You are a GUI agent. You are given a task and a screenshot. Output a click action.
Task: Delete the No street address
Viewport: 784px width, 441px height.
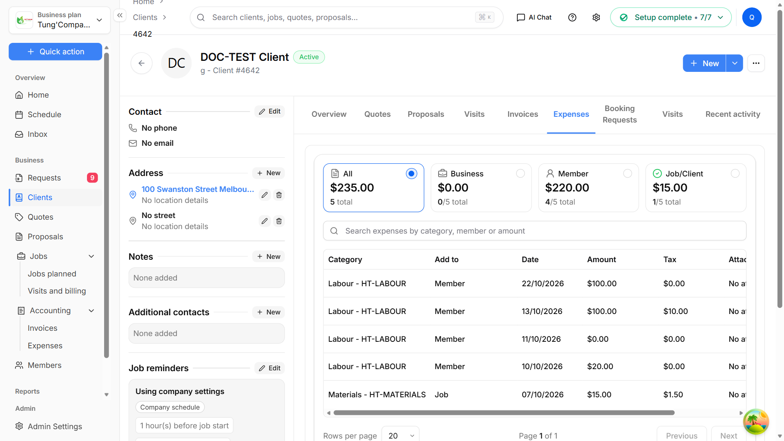[x=279, y=221]
